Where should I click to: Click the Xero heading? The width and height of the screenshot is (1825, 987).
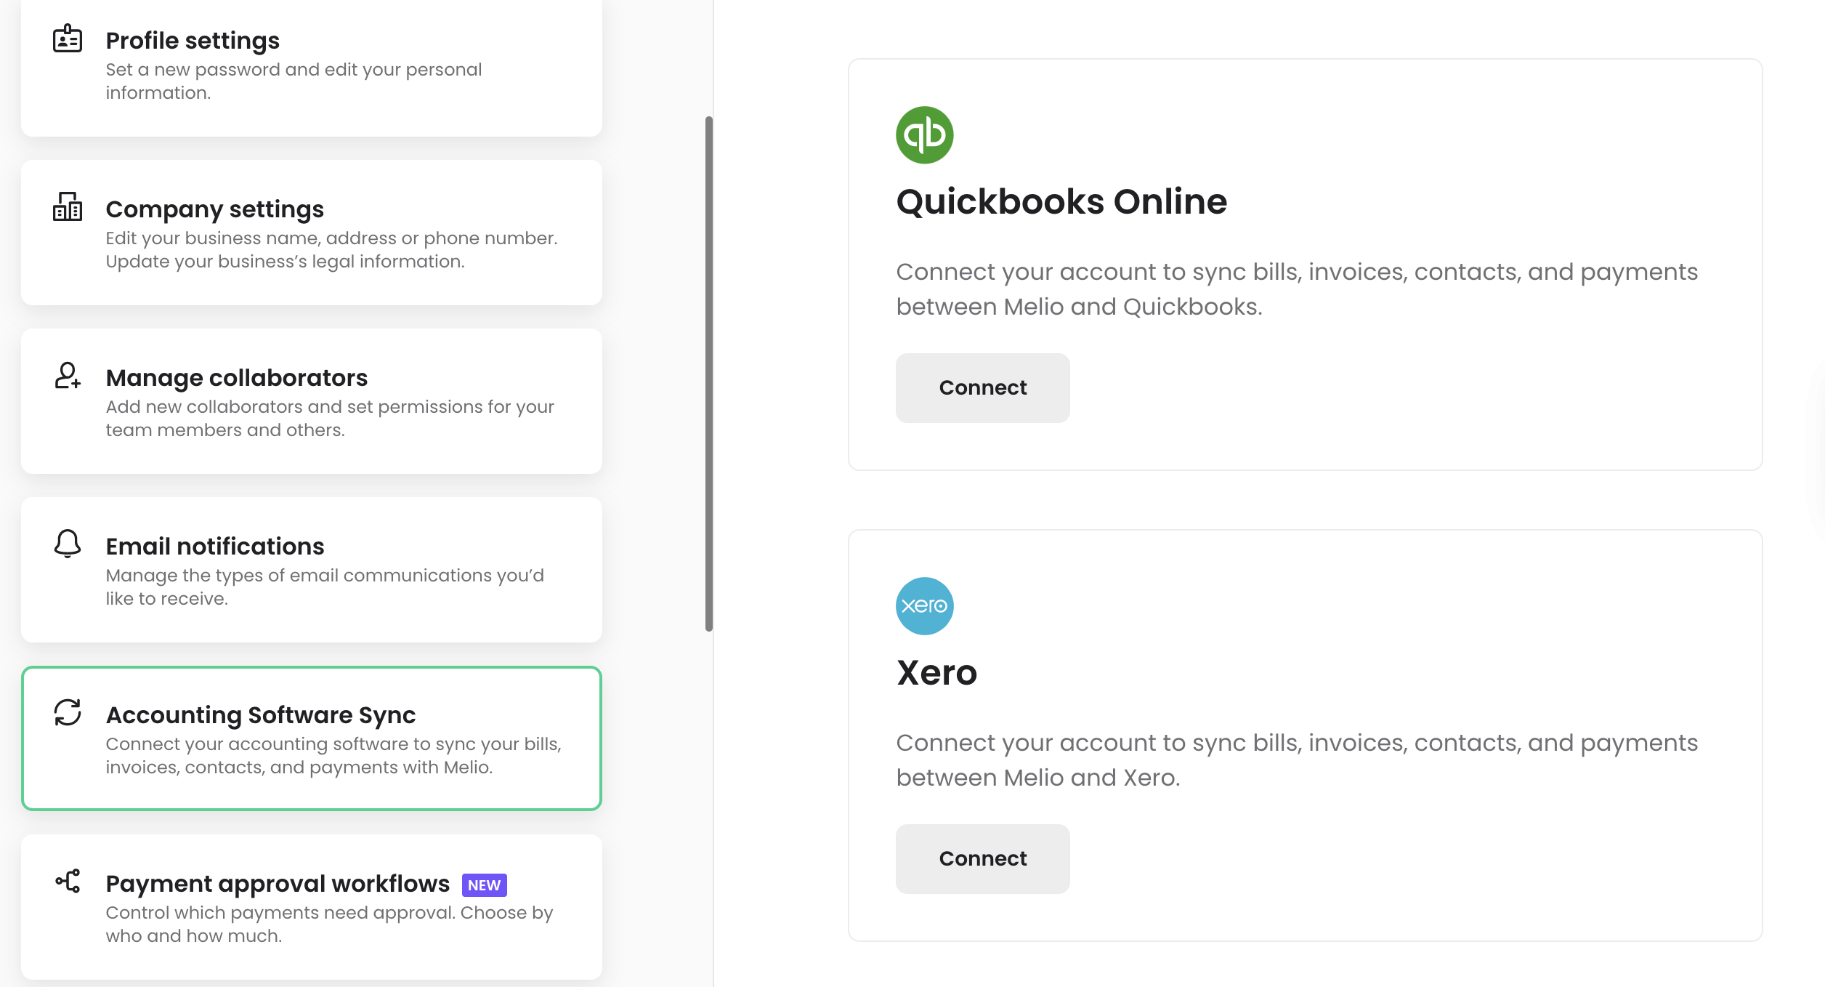tap(936, 673)
